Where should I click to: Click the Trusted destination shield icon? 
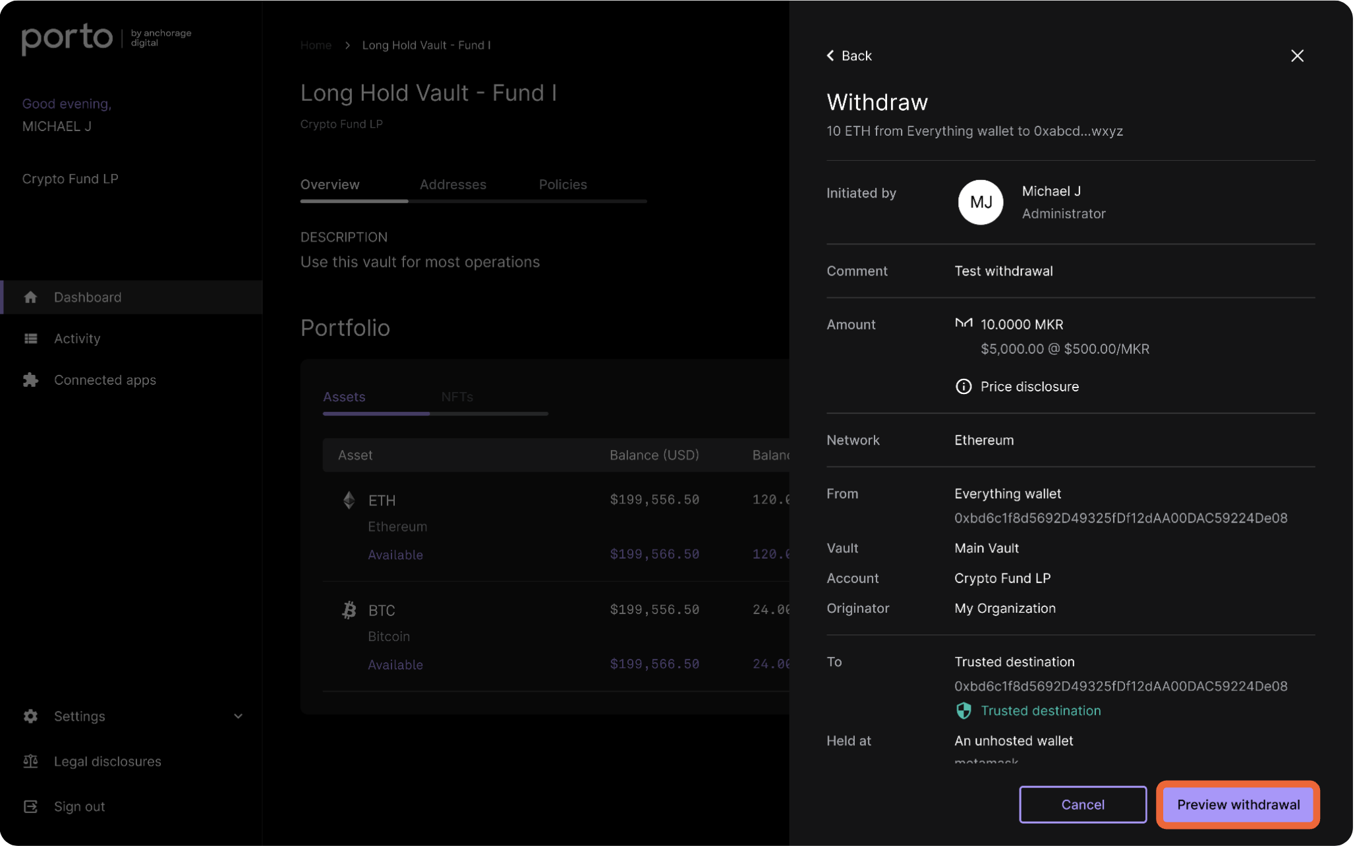tap(964, 710)
